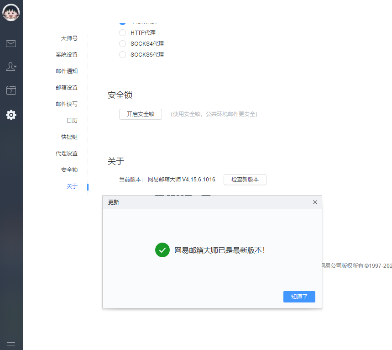The width and height of the screenshot is (392, 350).
Task: Select the contacts icon in left sidebar
Action: (11, 67)
